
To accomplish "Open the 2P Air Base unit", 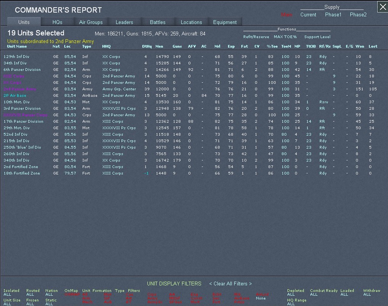I will click(x=15, y=96).
